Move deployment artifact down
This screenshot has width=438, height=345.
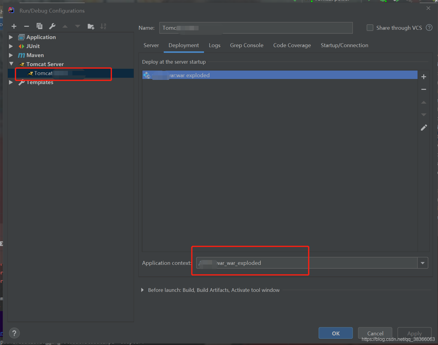(424, 115)
